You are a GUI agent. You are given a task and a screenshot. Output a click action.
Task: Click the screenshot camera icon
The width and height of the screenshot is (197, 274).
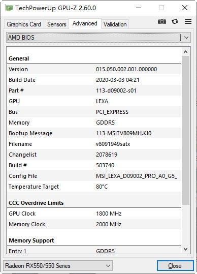click(162, 21)
